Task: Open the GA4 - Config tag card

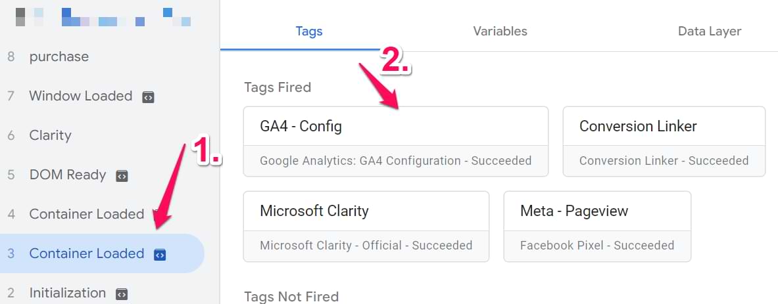Action: 395,141
